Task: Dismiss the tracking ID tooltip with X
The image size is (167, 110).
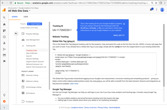Action: pos(124,24)
